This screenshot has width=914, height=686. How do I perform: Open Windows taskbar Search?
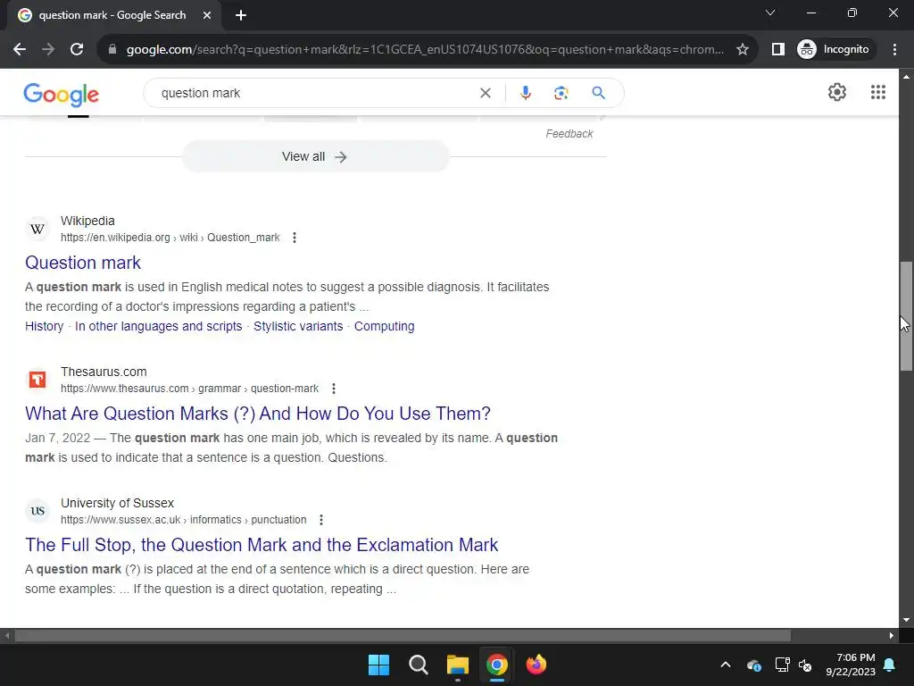point(418,665)
